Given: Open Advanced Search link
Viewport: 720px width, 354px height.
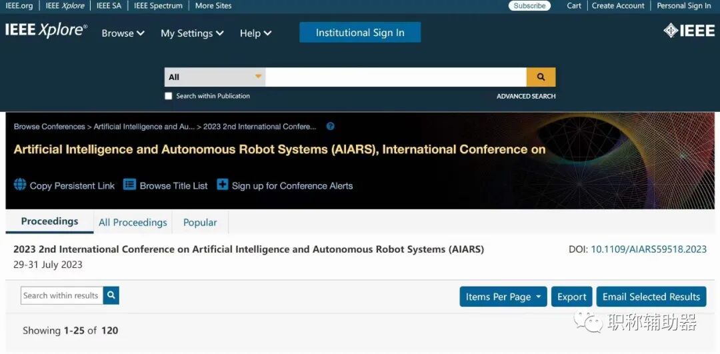Looking at the screenshot, I should (526, 96).
